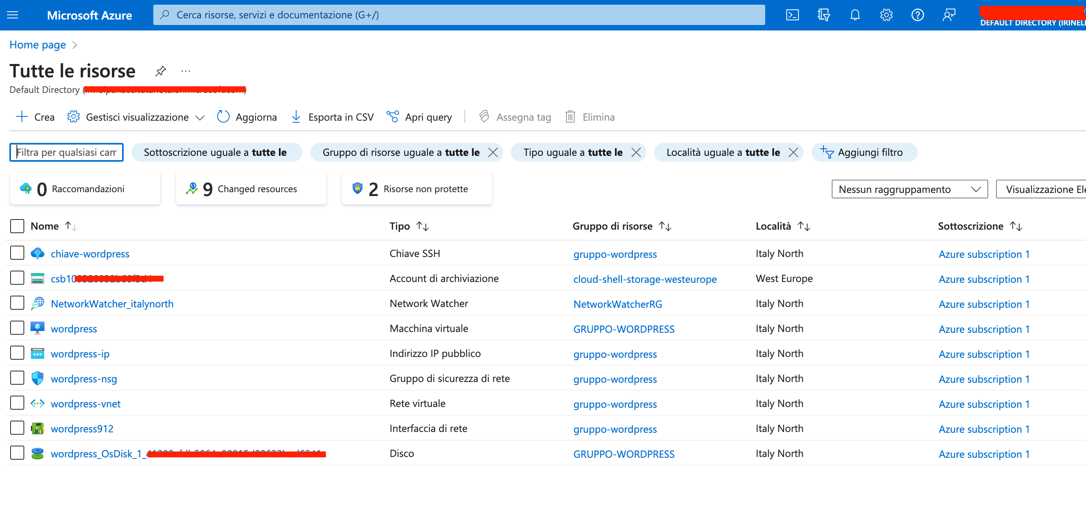This screenshot has height=521, width=1086.
Task: Click the wordpress_OsDisk disk icon
Action: coord(38,453)
